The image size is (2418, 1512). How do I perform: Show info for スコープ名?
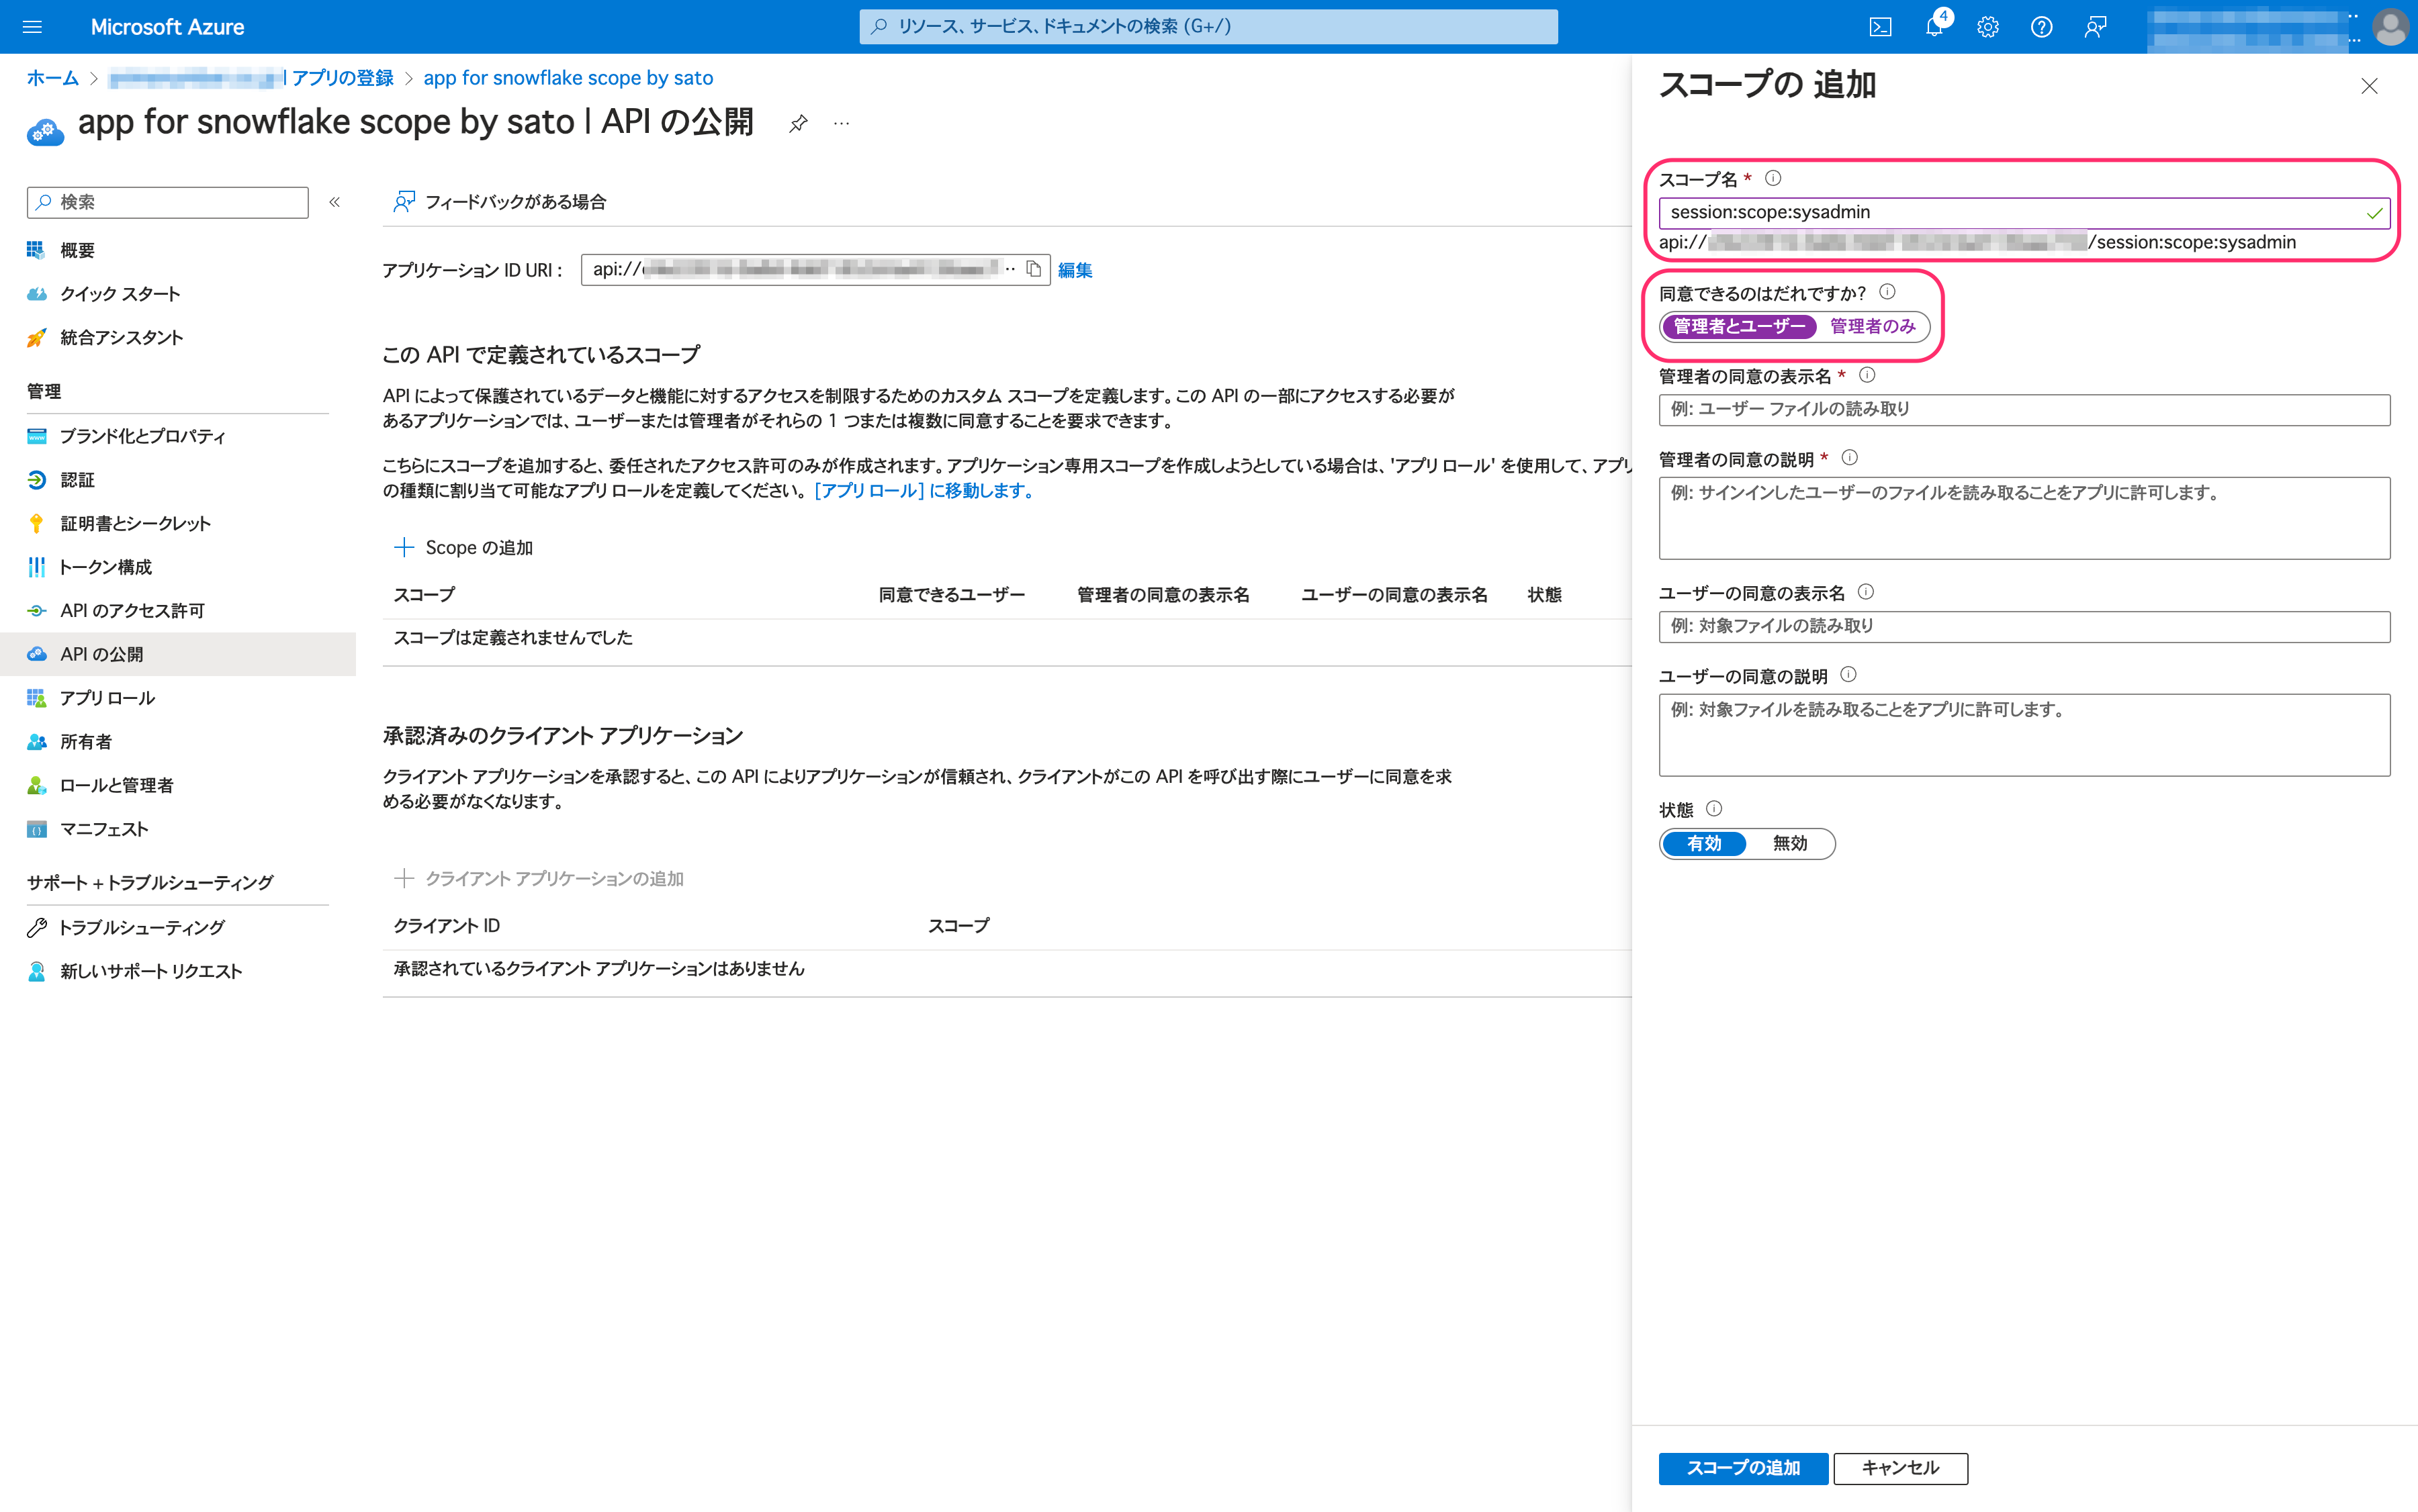coord(1773,178)
